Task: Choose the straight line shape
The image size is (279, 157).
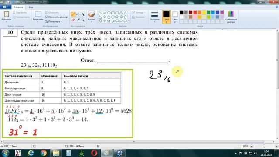Action: coord(101,13)
